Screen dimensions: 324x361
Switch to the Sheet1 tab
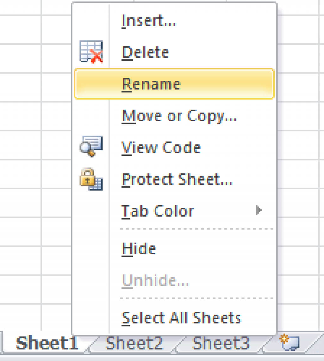click(x=47, y=343)
